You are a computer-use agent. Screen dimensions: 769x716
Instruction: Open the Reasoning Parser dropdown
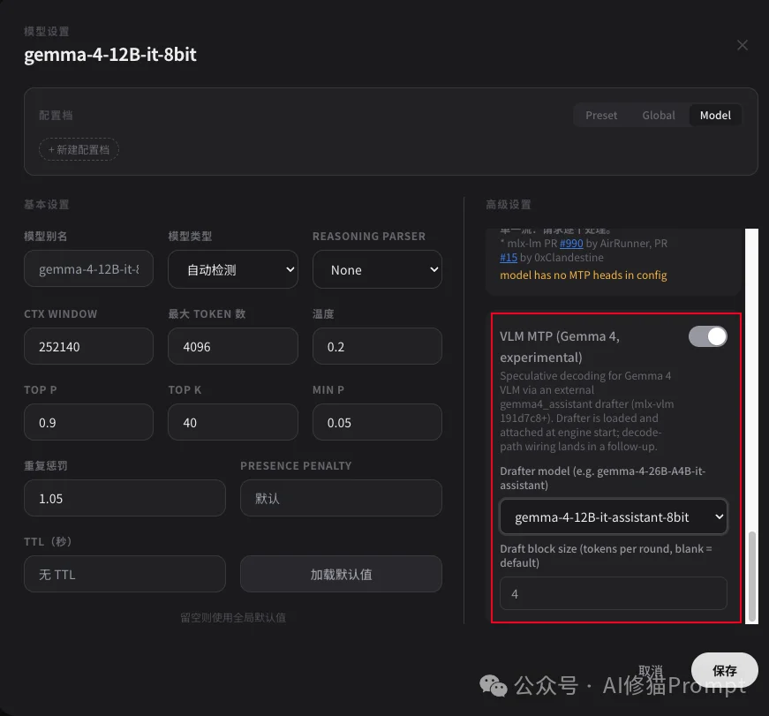coord(377,269)
